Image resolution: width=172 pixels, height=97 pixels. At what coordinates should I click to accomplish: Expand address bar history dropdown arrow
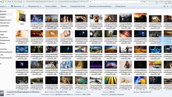pyautogui.click(x=141, y=2)
